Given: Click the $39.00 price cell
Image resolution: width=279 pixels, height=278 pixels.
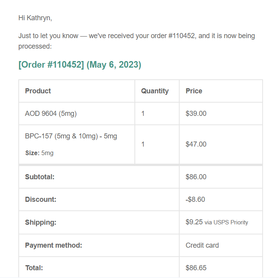Looking at the screenshot, I should (x=196, y=114).
